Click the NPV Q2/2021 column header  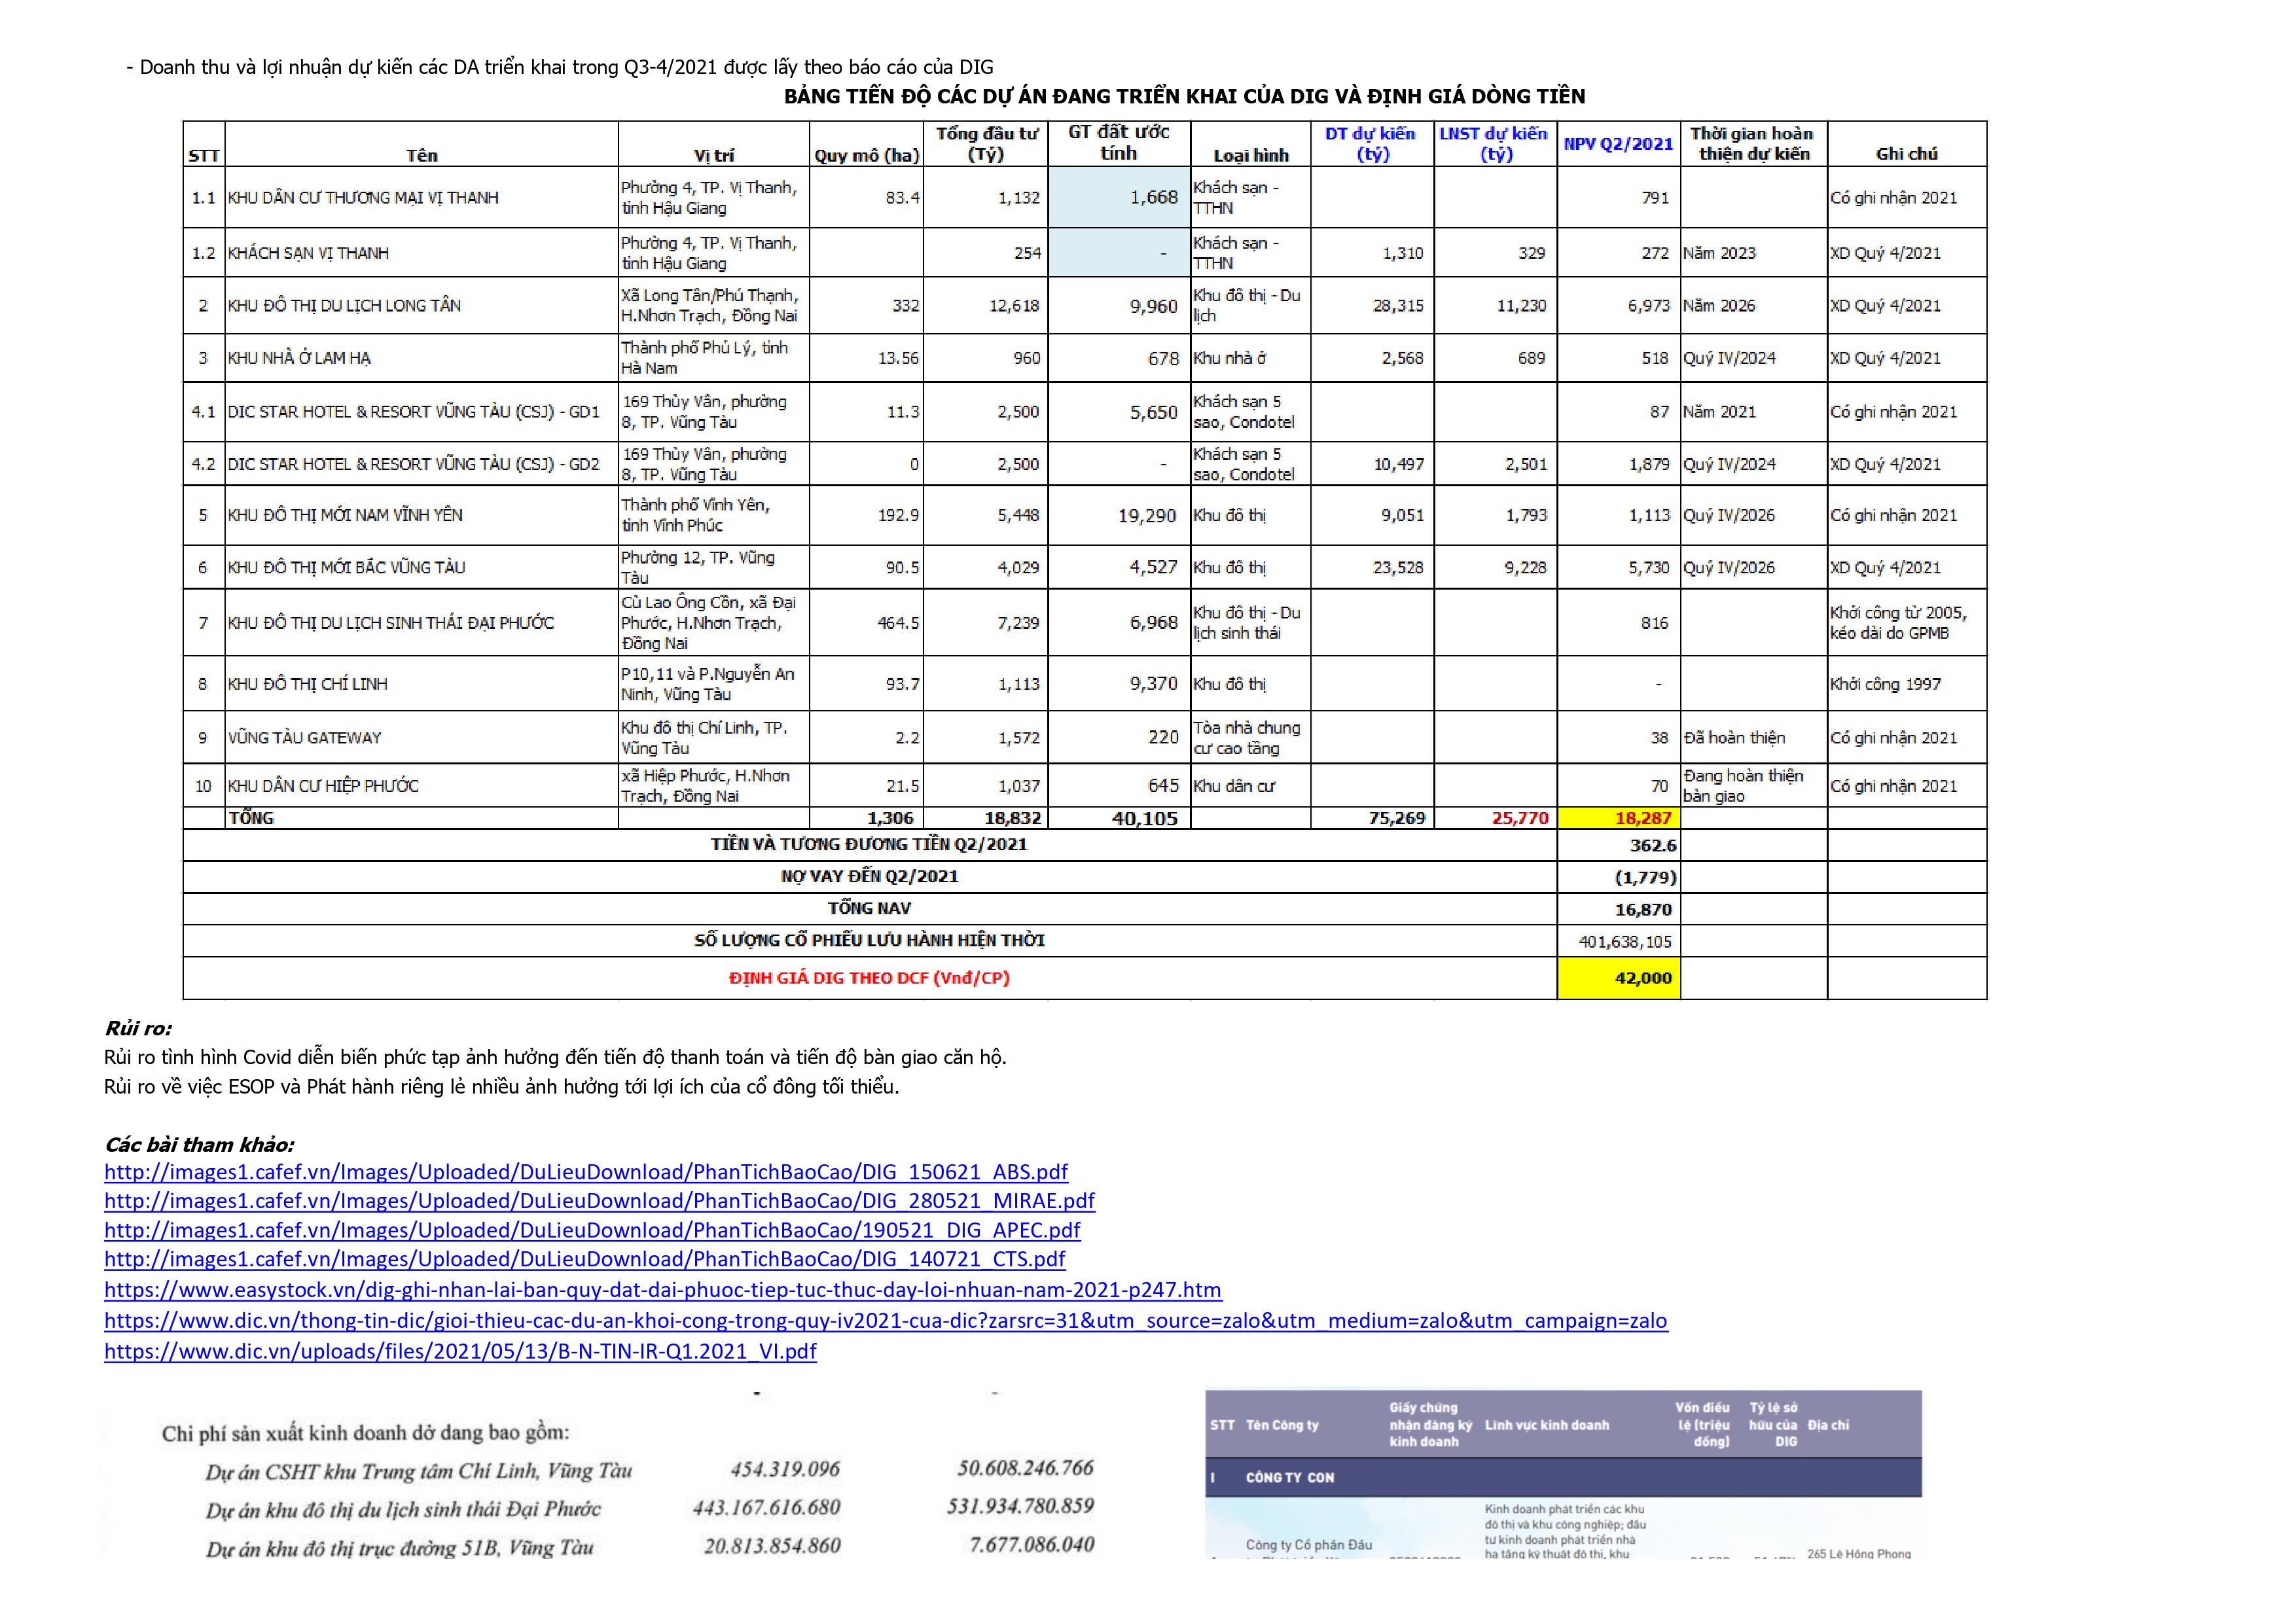point(1618,144)
